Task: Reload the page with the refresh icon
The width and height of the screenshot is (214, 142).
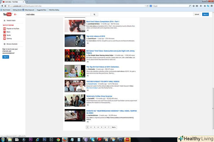Action: coord(147,6)
